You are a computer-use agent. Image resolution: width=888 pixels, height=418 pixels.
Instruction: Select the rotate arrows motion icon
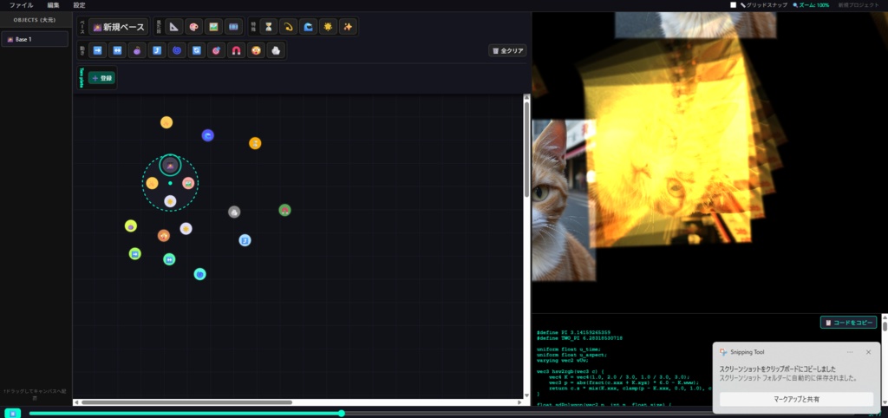(x=197, y=50)
